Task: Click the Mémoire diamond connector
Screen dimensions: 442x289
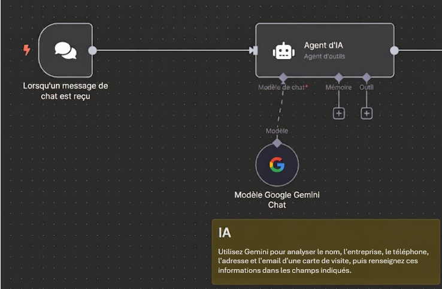Action: click(x=338, y=77)
